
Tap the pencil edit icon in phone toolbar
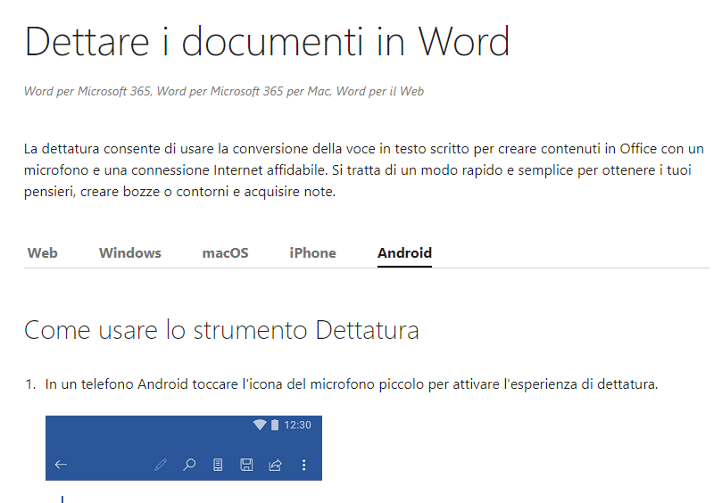[x=161, y=465]
